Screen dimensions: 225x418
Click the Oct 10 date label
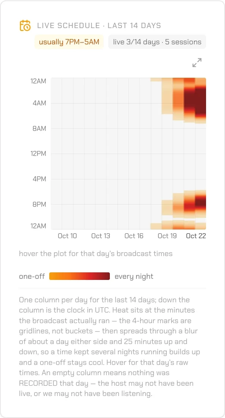click(x=67, y=236)
